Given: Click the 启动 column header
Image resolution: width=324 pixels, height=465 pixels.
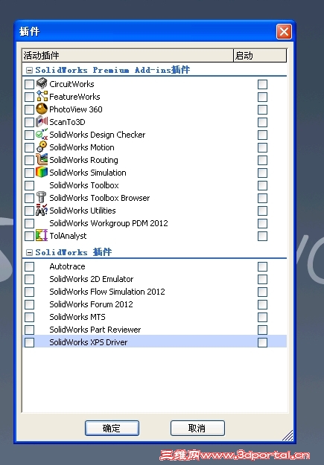Looking at the screenshot, I should (x=260, y=56).
